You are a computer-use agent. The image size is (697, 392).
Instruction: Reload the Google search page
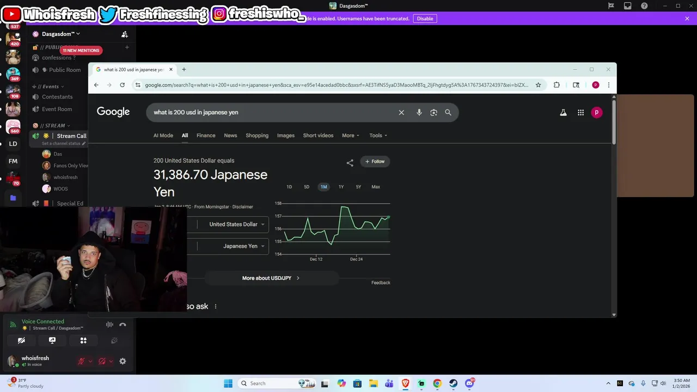click(123, 85)
